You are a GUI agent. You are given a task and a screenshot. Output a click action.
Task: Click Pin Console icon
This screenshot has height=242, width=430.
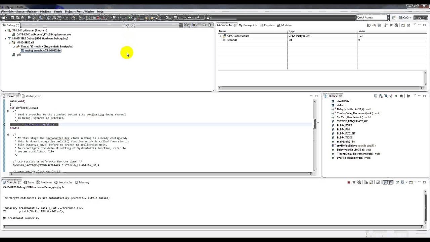(x=397, y=182)
